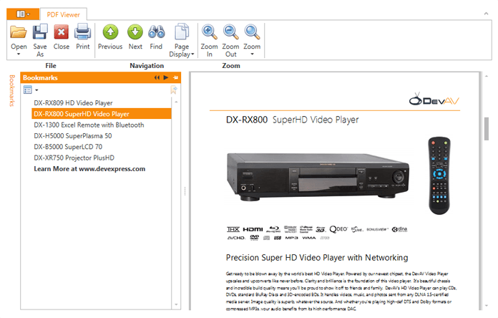Open bookmark DX-RX809 HD Video Player
Viewport: 498px width, 318px height.
click(74, 103)
